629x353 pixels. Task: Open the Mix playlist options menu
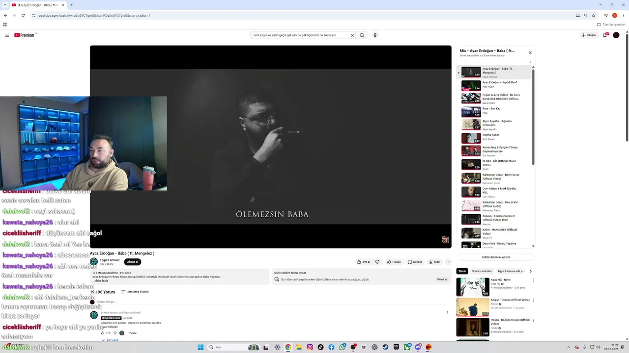click(x=530, y=61)
